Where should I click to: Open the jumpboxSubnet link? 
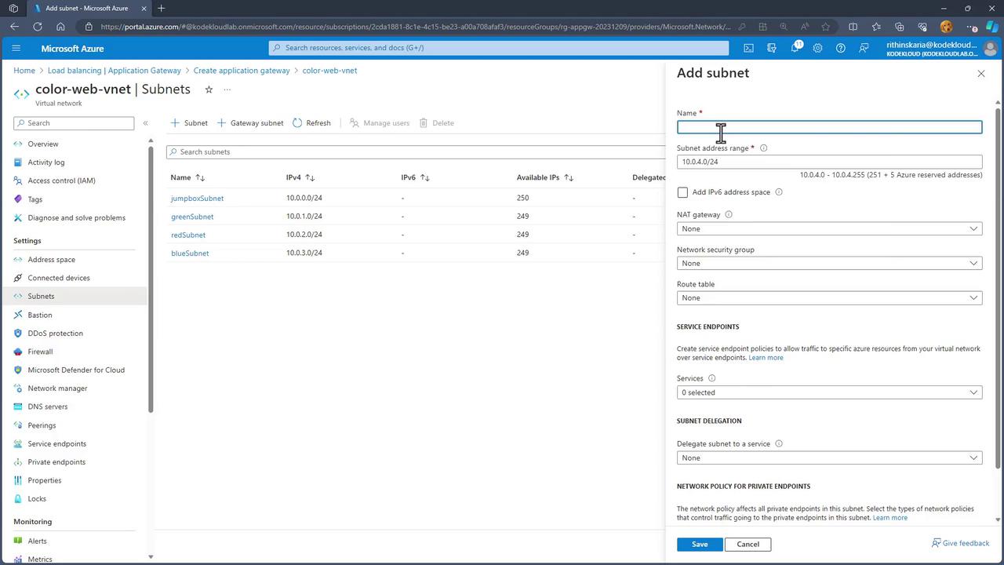click(197, 199)
